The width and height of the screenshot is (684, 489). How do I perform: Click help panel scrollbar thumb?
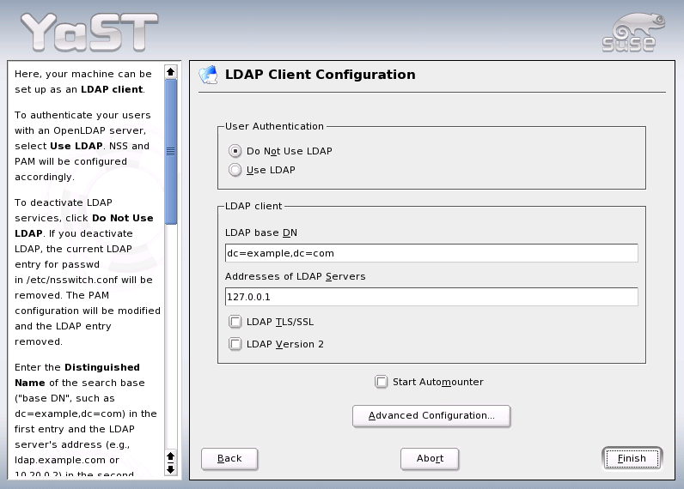170,152
